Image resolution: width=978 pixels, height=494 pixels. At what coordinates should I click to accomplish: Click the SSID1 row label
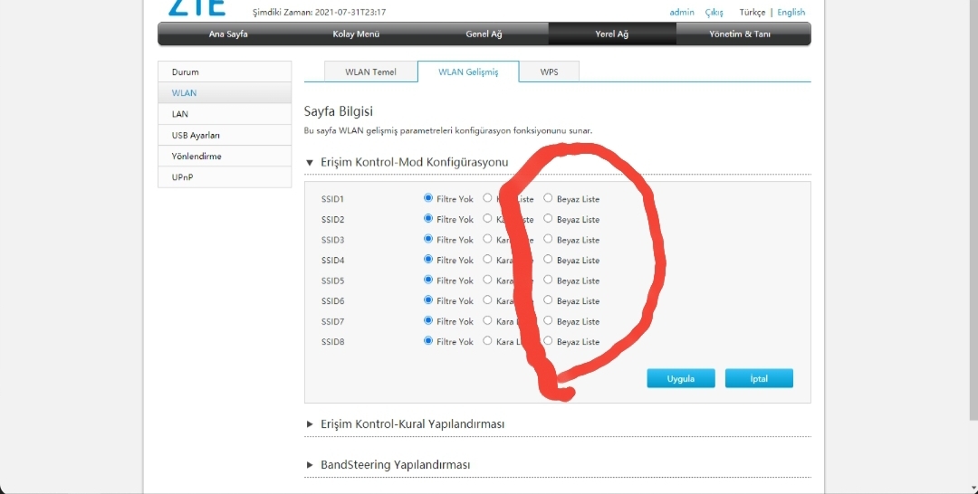pyautogui.click(x=332, y=199)
